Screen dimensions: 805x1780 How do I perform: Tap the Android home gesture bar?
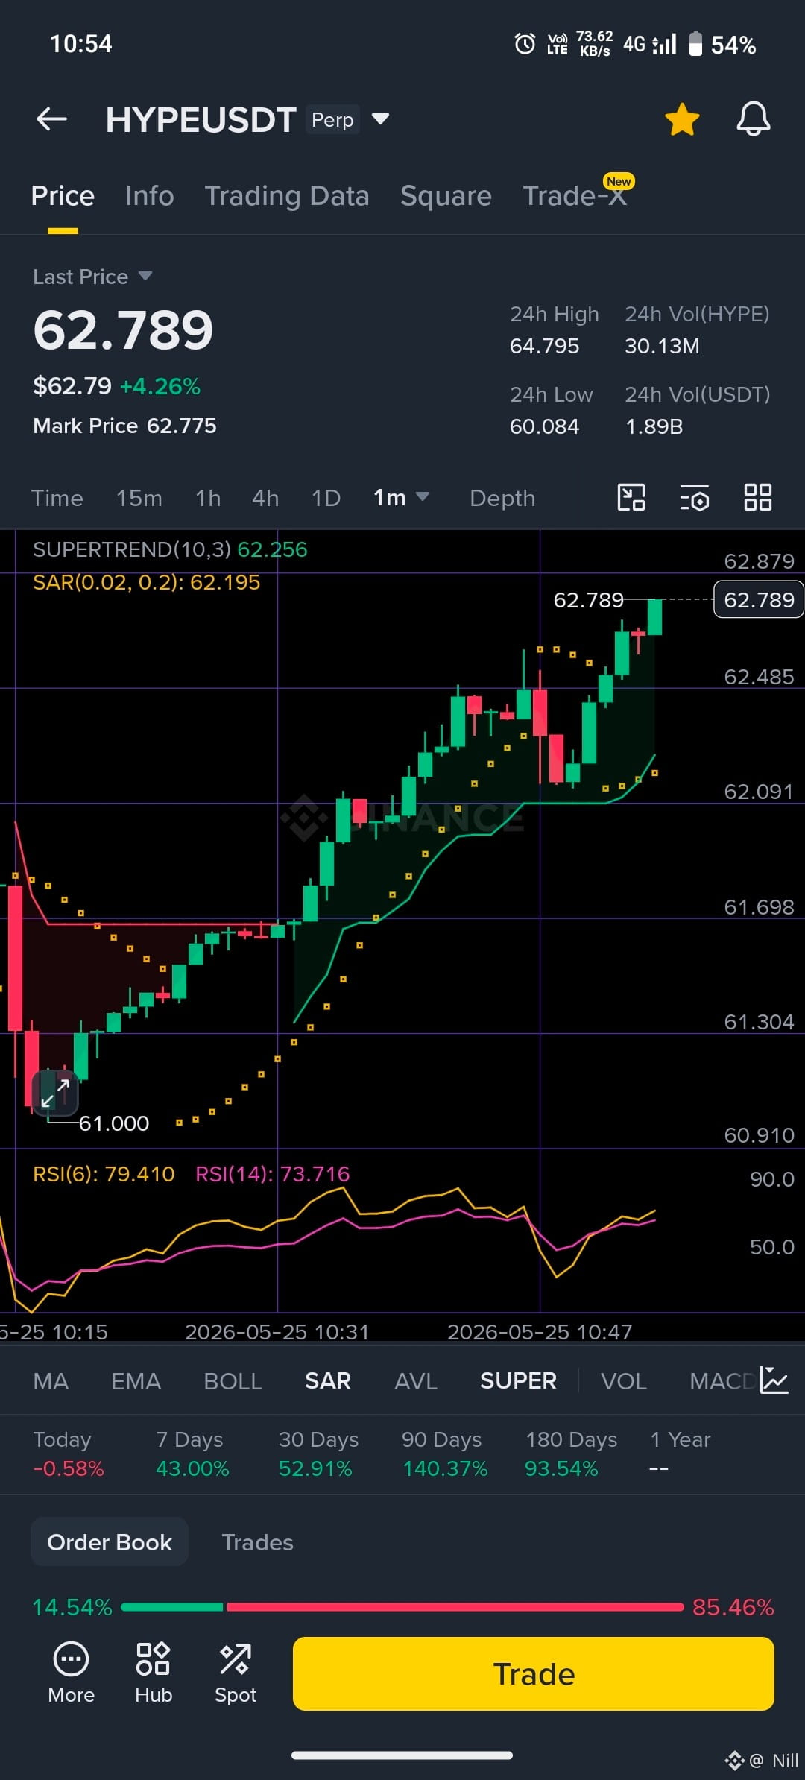point(402,1755)
